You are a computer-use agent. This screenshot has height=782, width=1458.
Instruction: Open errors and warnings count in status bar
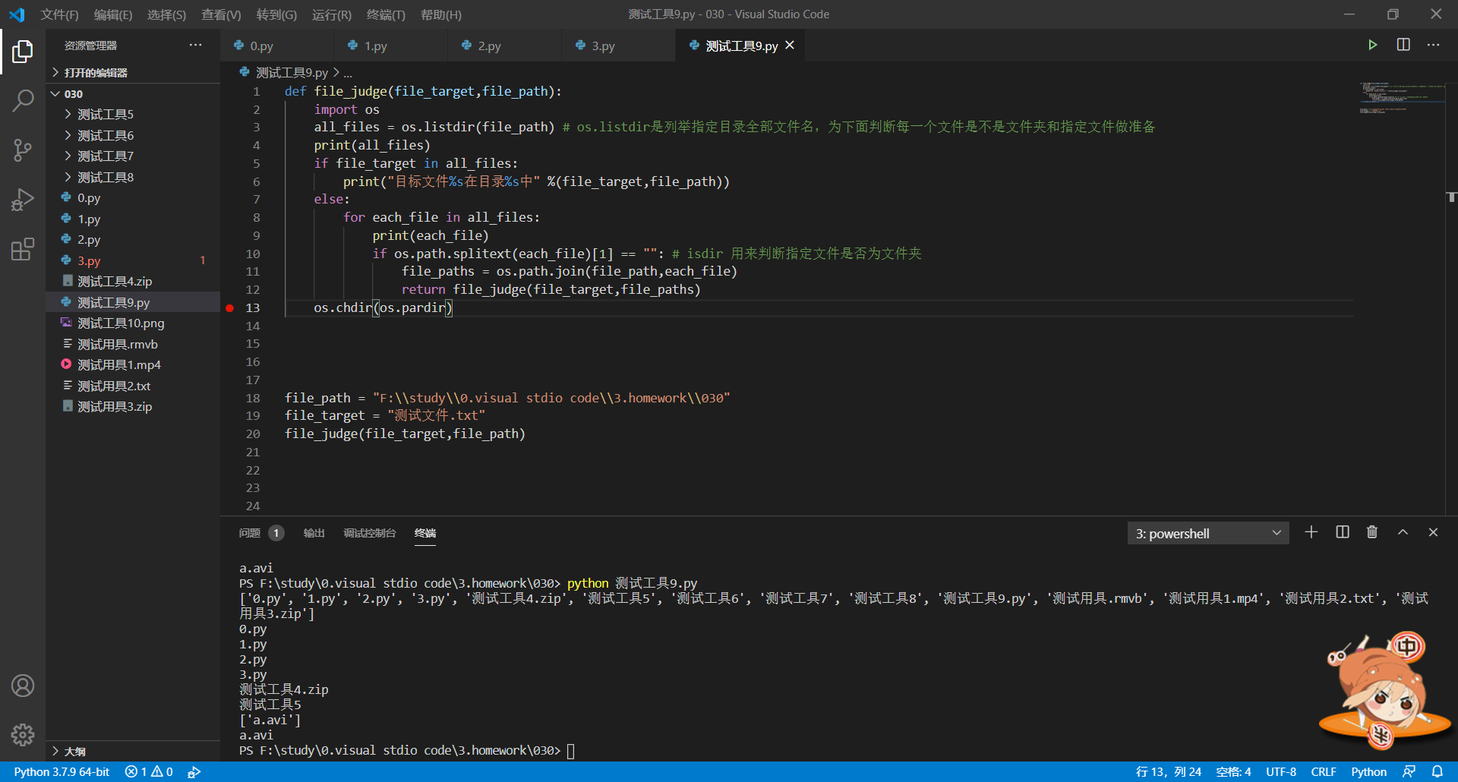(149, 771)
